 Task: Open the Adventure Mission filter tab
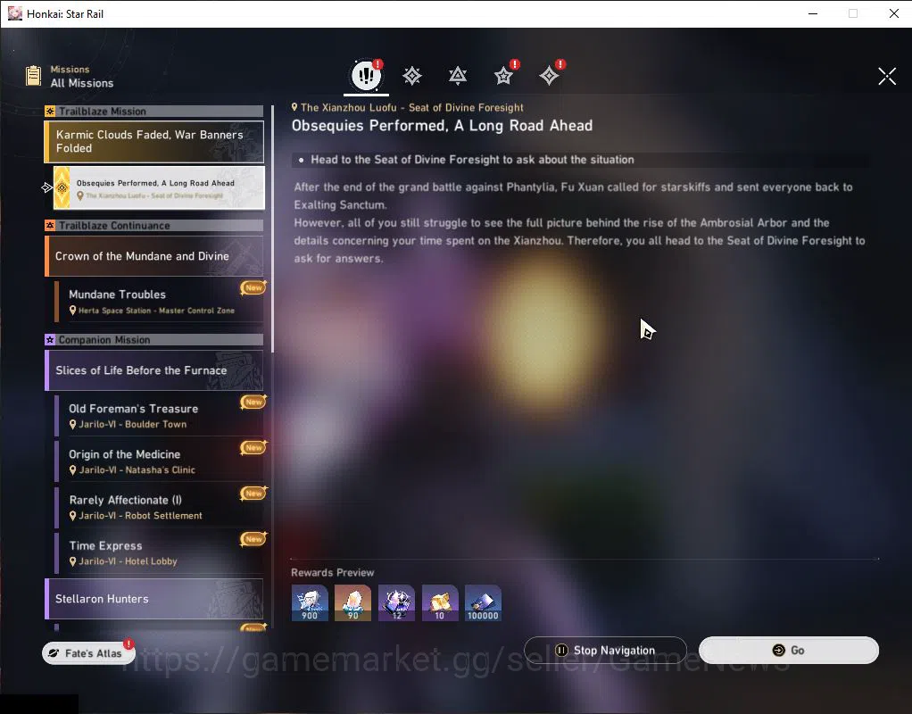[x=549, y=76]
